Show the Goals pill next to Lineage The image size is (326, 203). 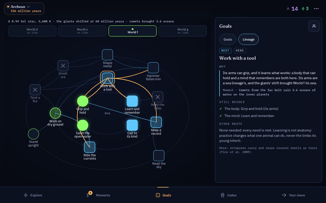pos(228,39)
